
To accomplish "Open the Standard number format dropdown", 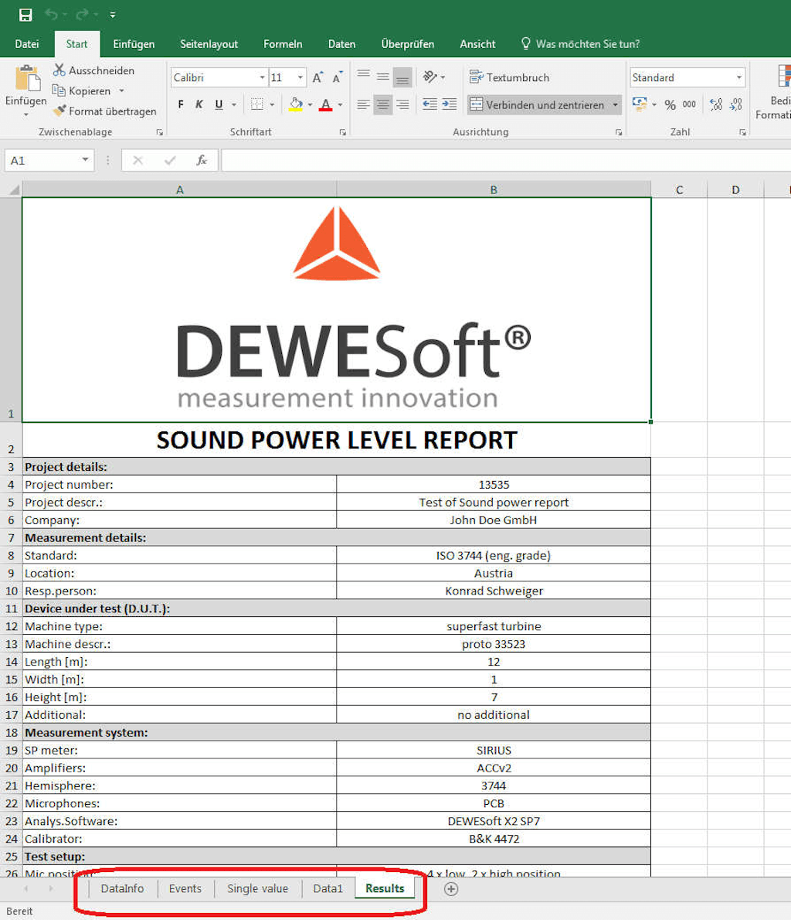I will [738, 77].
